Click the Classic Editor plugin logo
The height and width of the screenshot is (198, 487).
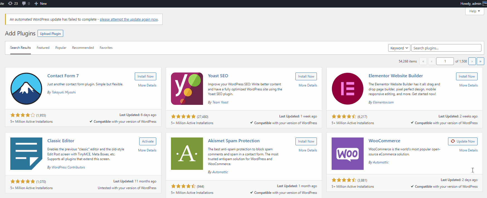pyautogui.click(x=26, y=154)
